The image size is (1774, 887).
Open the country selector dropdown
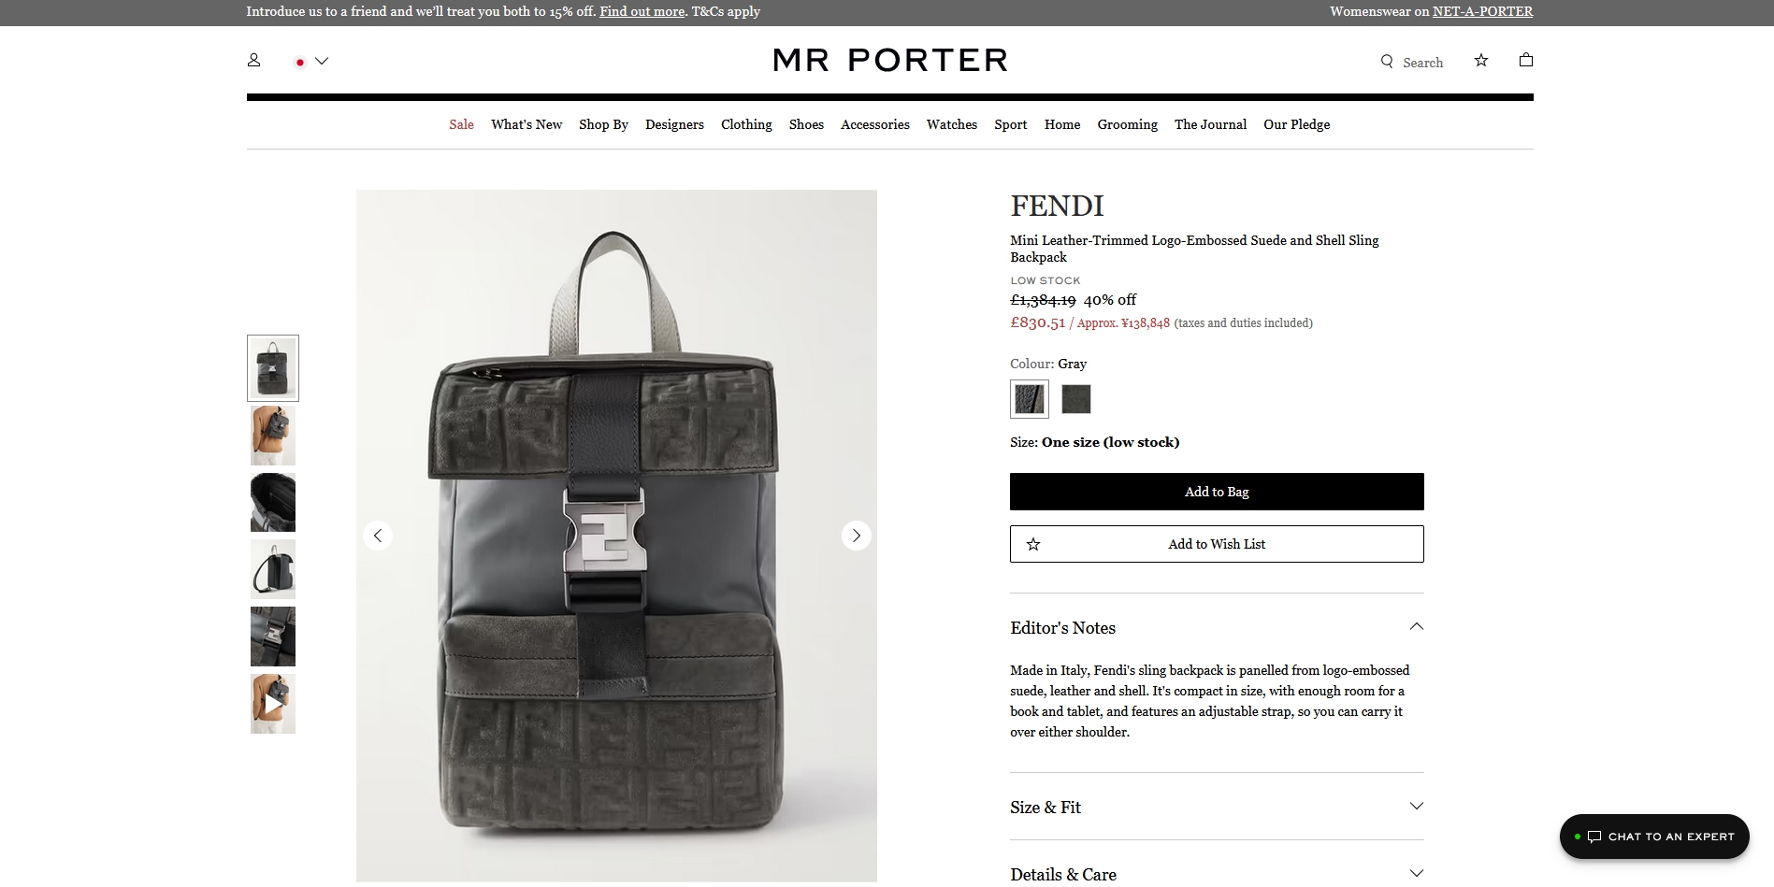pyautogui.click(x=310, y=62)
